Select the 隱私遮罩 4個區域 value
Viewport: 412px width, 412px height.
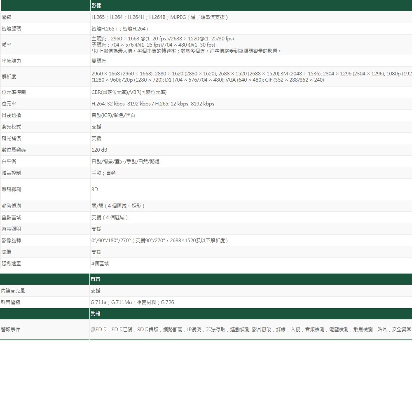100,263
